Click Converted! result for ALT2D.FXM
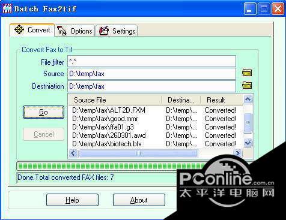The height and width of the screenshot is (220, 286). [x=221, y=110]
